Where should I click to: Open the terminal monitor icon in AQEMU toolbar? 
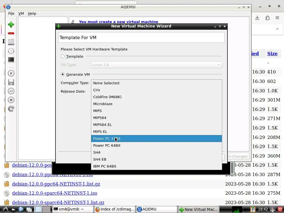pyautogui.click(x=11, y=60)
